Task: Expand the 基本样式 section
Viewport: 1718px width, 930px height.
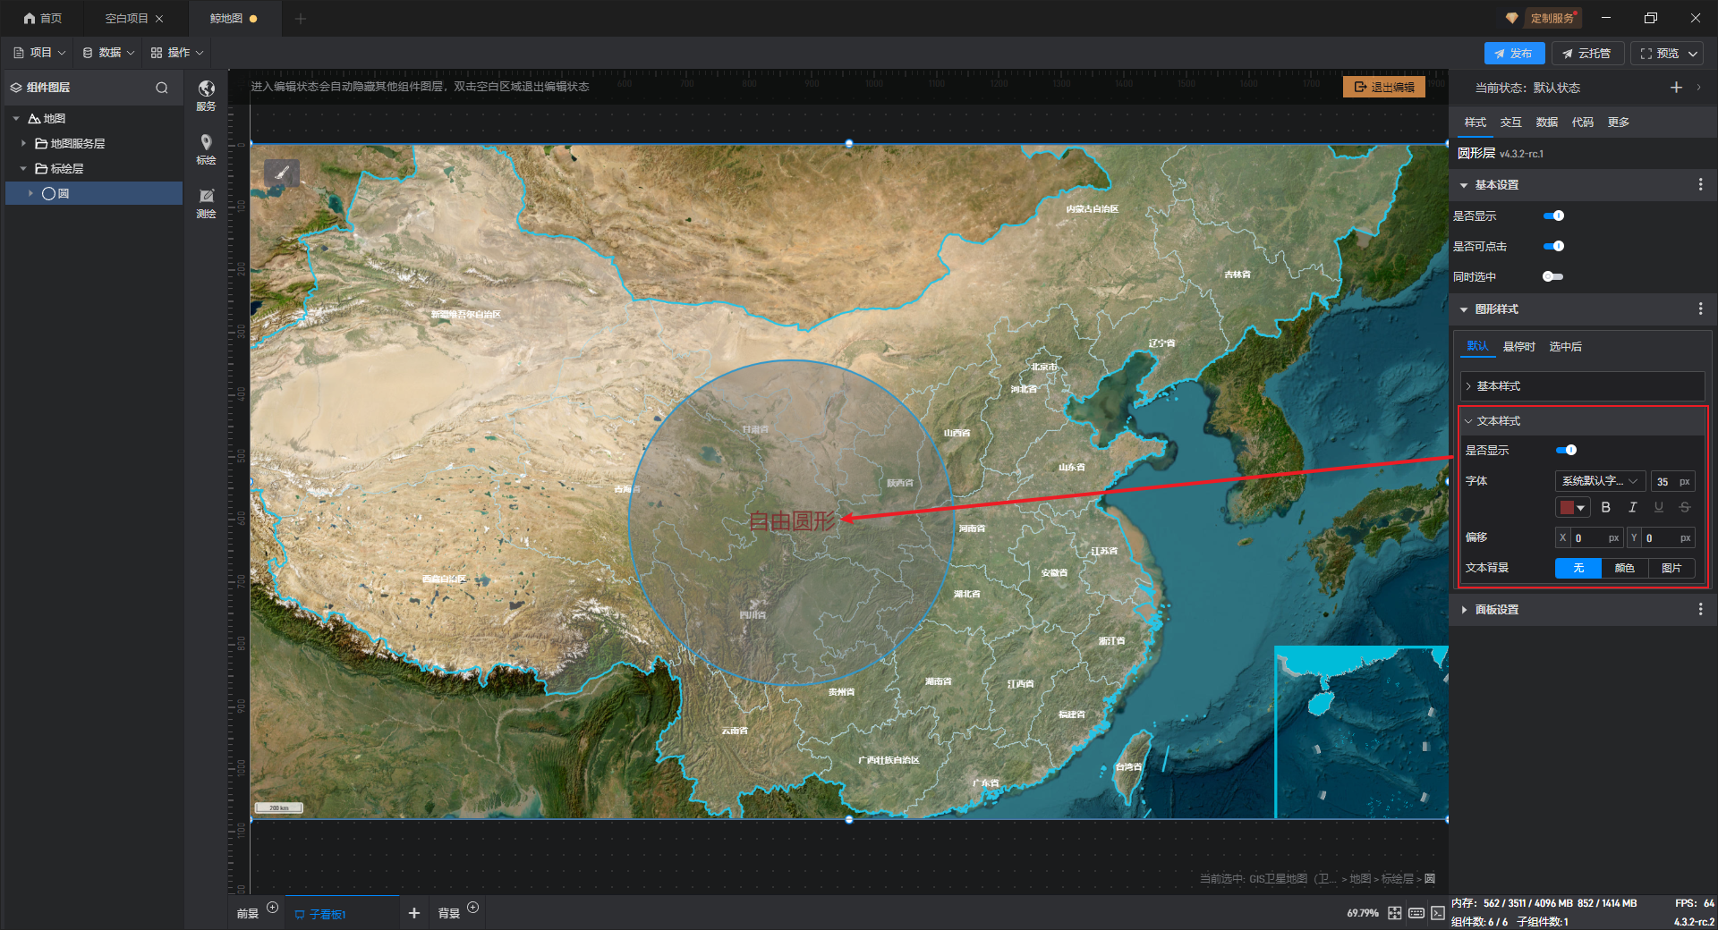Action: [x=1468, y=386]
